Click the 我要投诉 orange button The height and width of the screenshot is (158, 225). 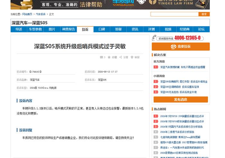tap(181, 47)
